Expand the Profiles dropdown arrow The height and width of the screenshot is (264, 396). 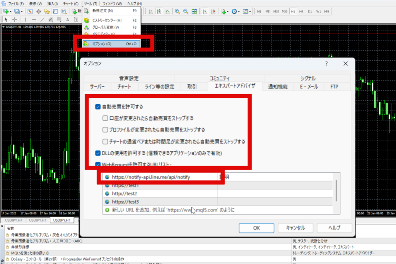coord(22,11)
